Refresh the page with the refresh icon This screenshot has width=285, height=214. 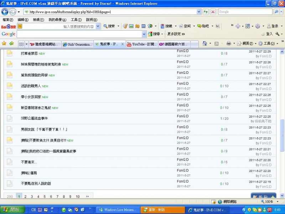[x=206, y=11]
